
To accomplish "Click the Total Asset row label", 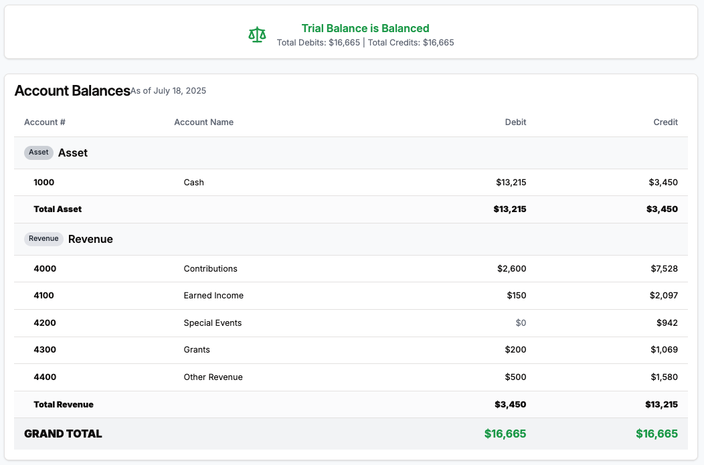I will (x=58, y=209).
